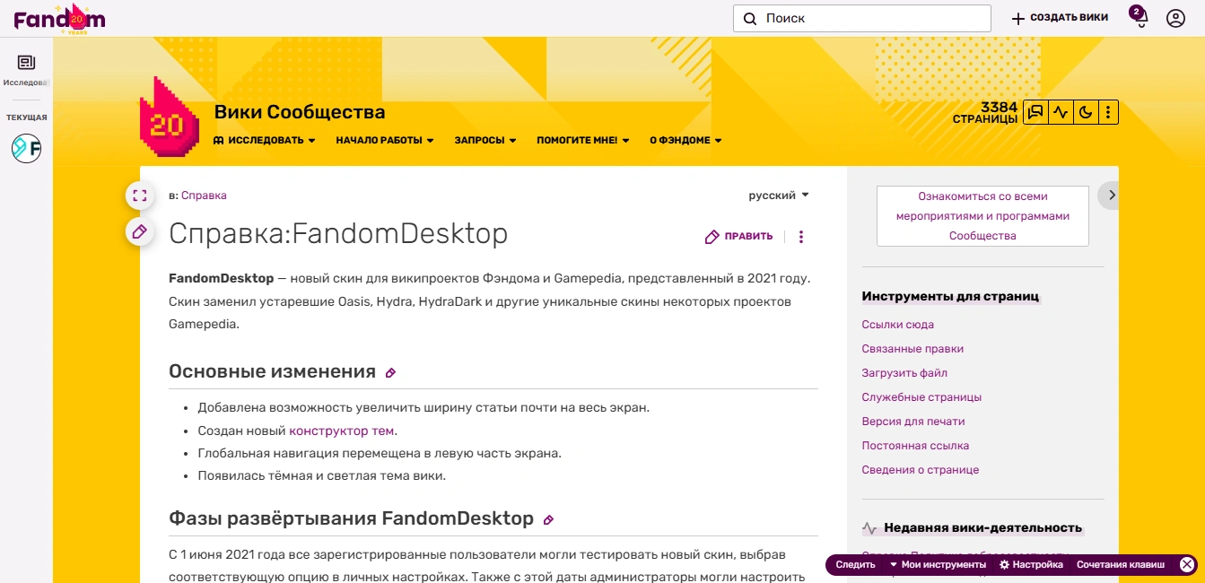Click the Недавняя вики-деятельность heading

tap(982, 528)
